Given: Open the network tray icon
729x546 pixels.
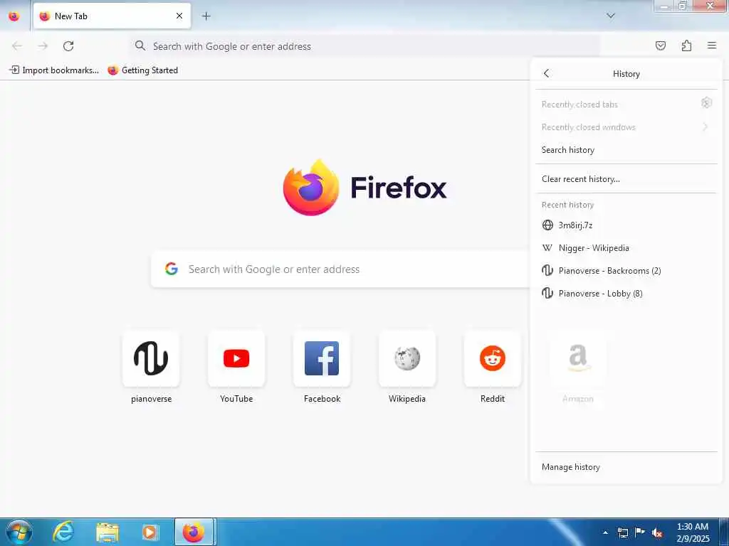Looking at the screenshot, I should [622, 532].
